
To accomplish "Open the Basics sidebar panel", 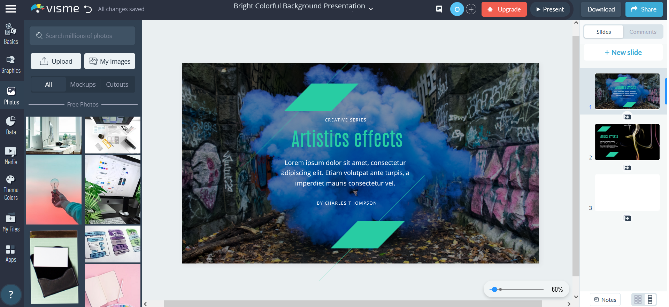I will tap(11, 34).
